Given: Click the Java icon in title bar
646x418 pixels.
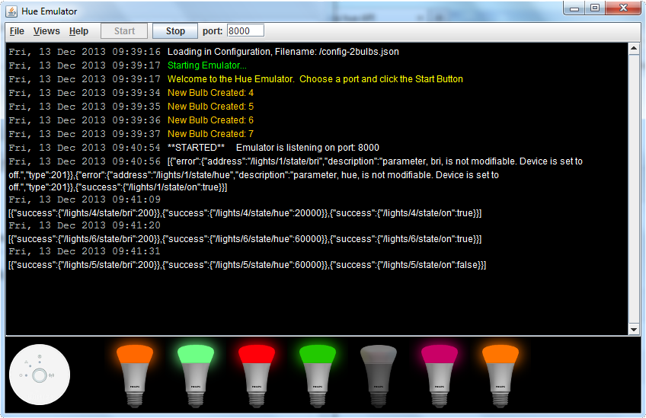Looking at the screenshot, I should (11, 11).
